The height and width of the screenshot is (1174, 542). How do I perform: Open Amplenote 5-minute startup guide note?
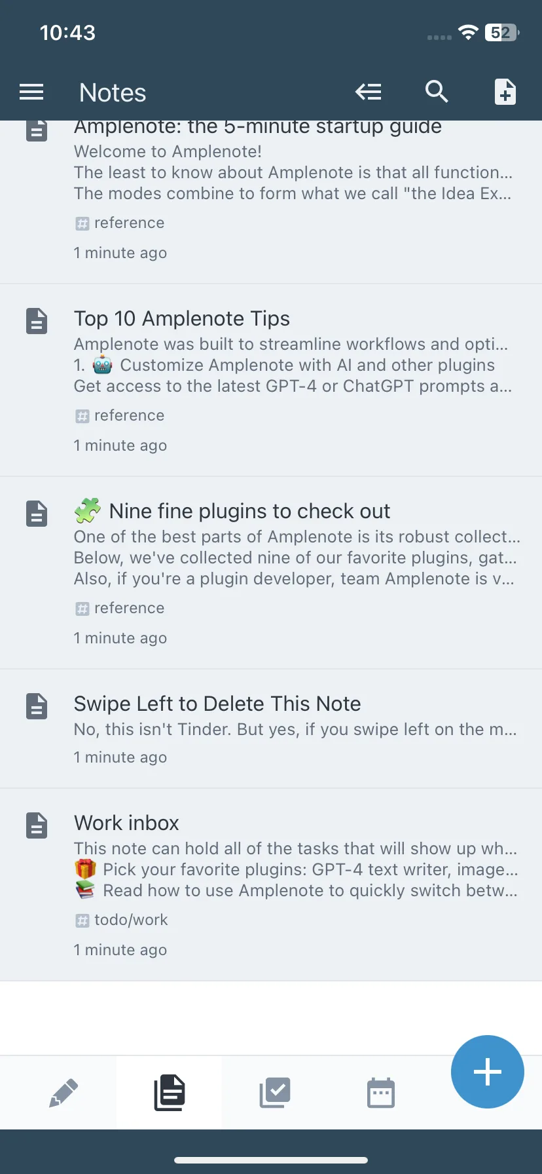click(x=271, y=202)
